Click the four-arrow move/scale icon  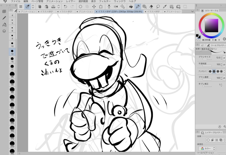tap(94, 6)
